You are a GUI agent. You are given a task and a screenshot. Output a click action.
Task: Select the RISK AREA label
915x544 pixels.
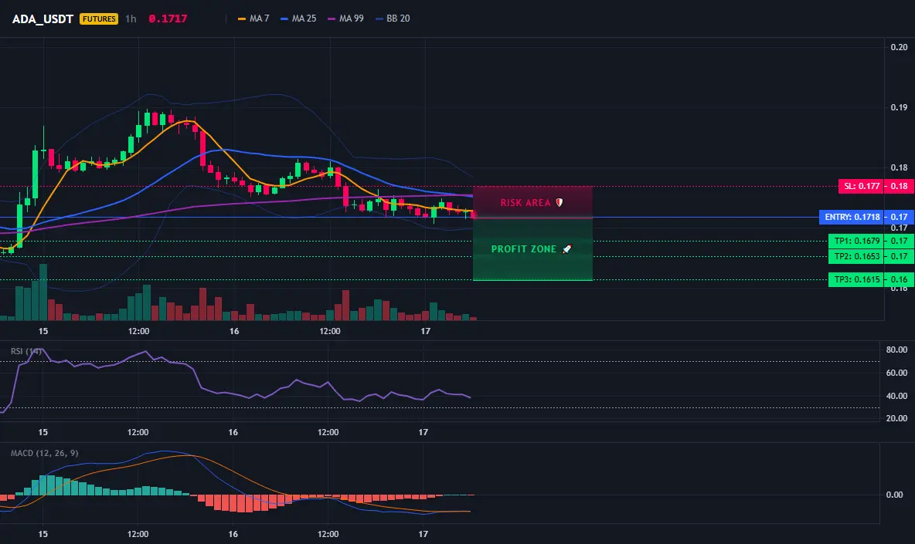pos(526,203)
